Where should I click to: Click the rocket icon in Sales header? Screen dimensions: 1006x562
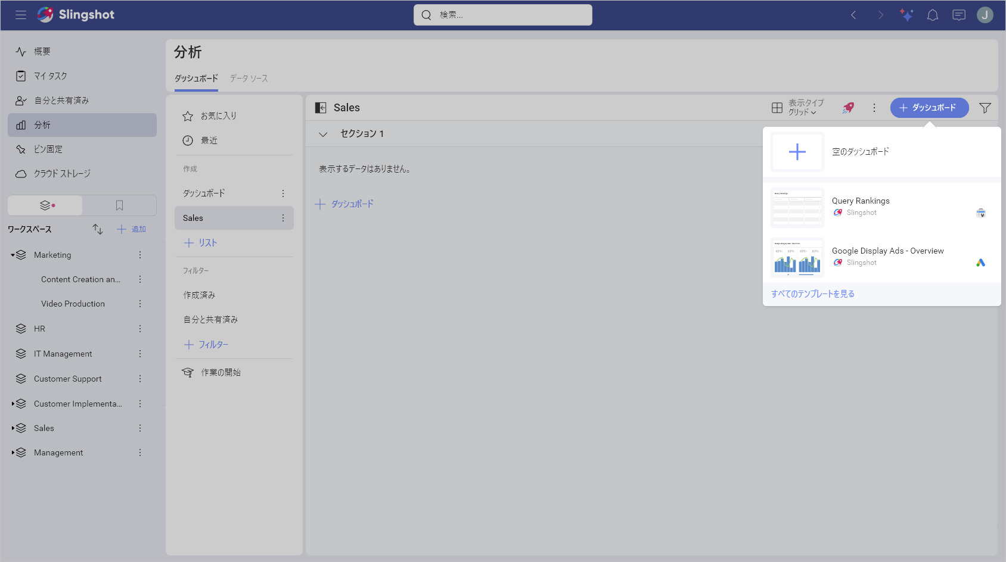pos(848,108)
